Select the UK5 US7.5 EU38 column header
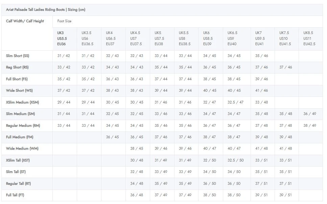Screen dimensions: 327x204 point(159,38)
